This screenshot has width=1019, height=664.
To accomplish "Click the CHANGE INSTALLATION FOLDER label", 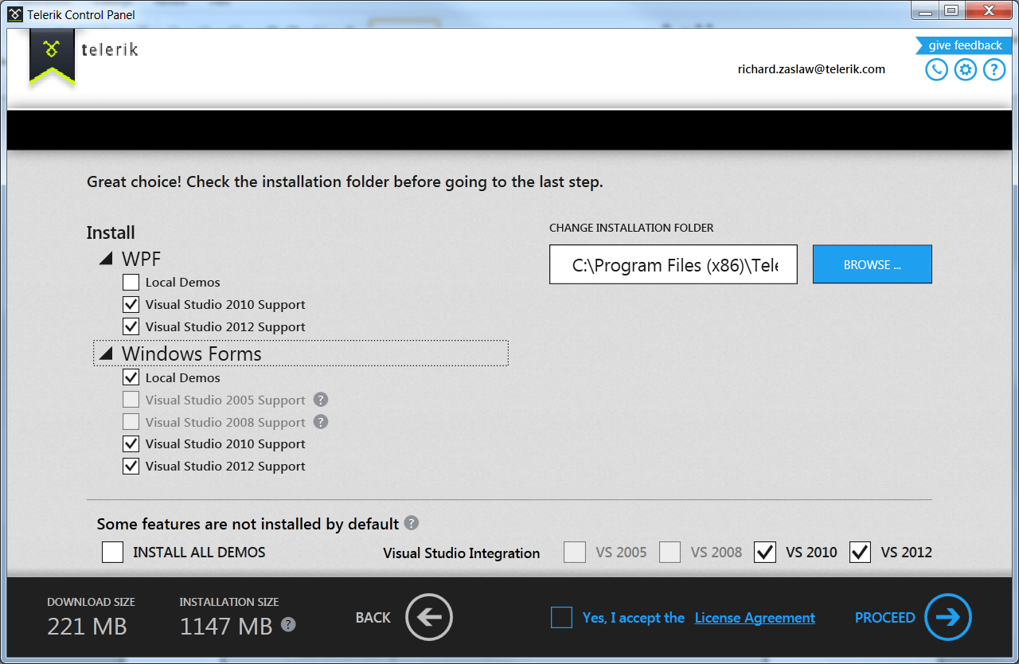I will (631, 228).
